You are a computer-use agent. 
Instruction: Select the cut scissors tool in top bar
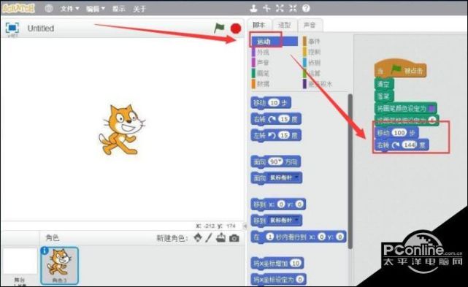pos(266,8)
